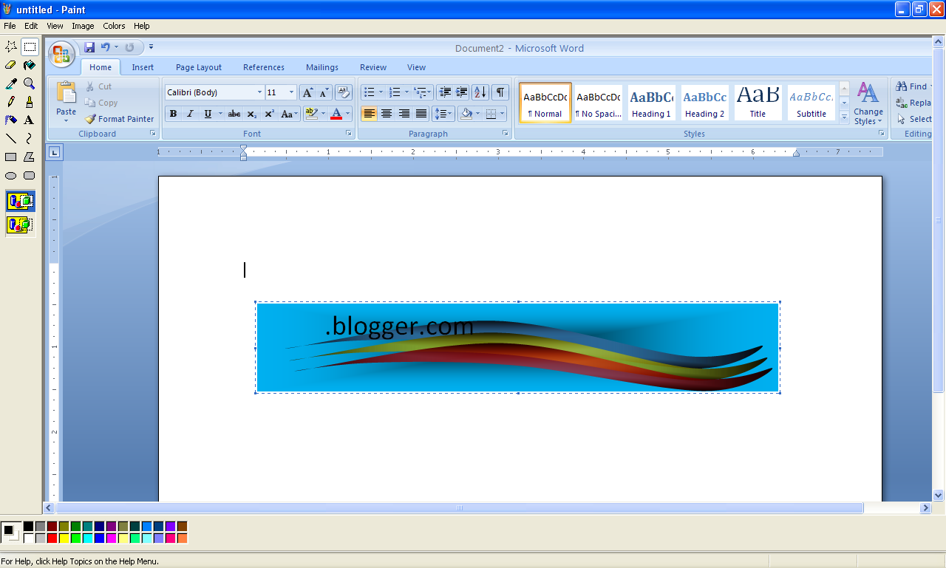Click the Paint horizontal scrollbar thumb

[x=459, y=508]
